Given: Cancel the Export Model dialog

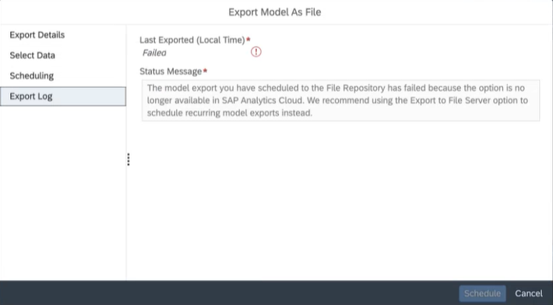Looking at the screenshot, I should (529, 293).
